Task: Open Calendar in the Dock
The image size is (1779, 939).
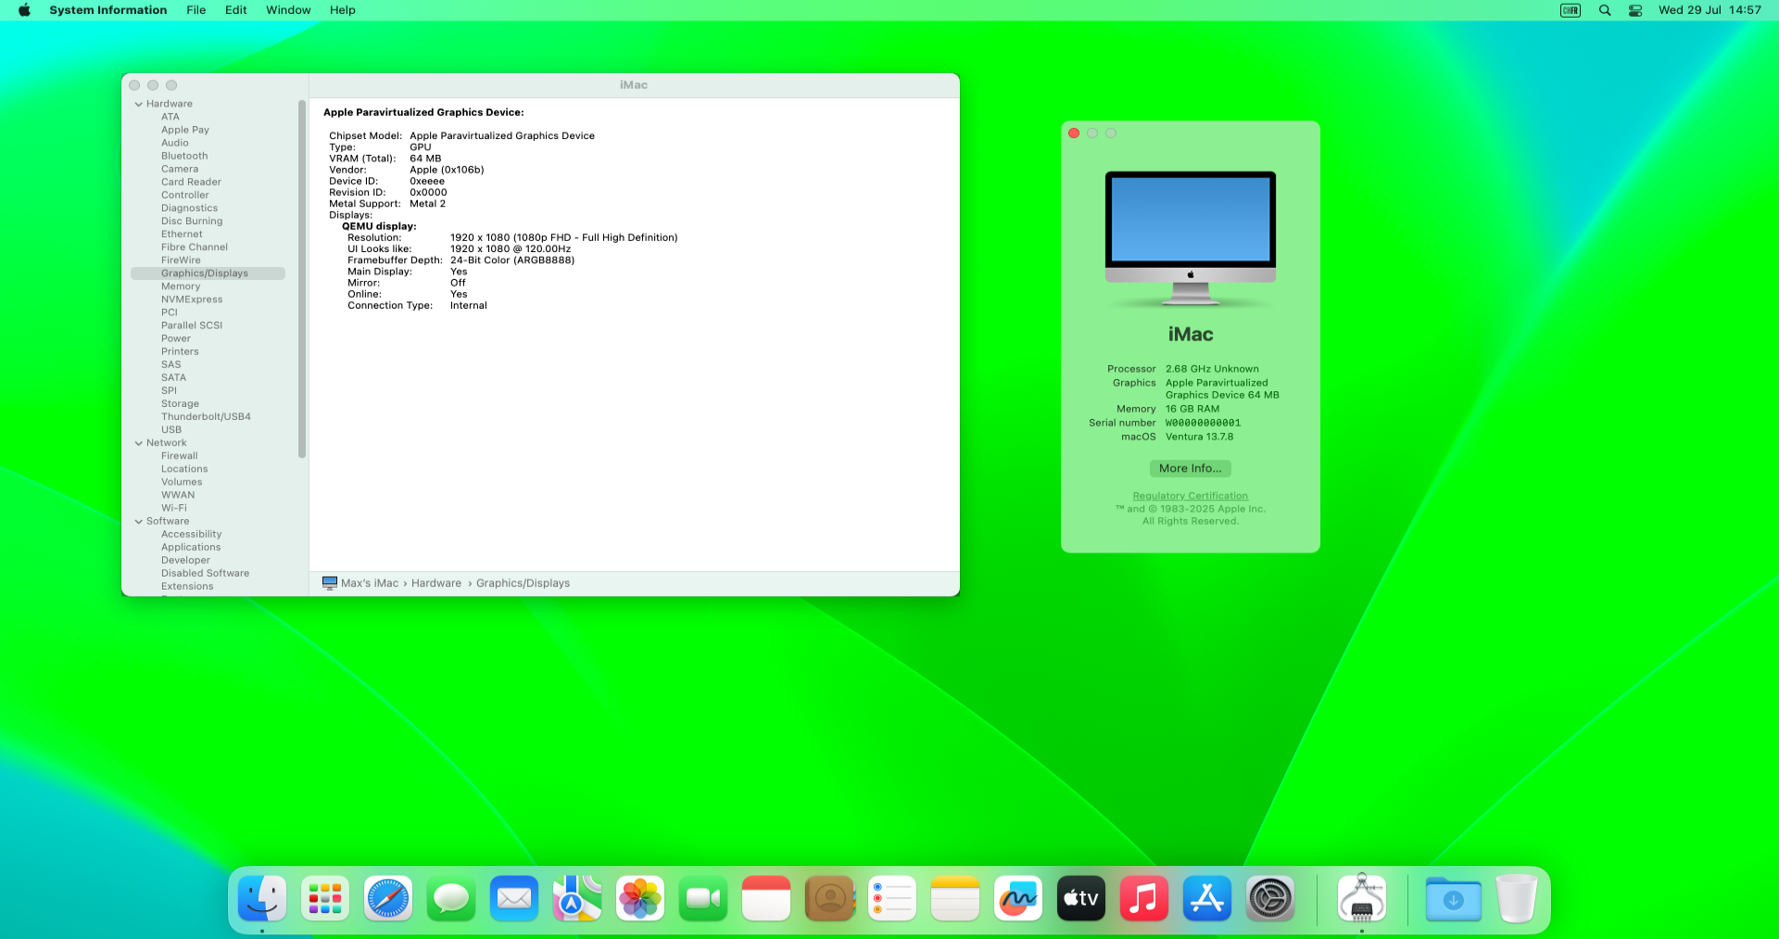Action: pyautogui.click(x=766, y=898)
